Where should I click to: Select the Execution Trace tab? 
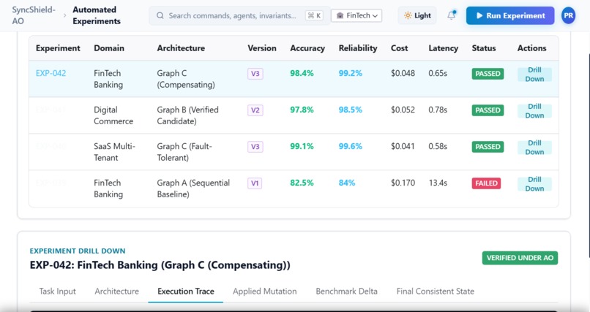(x=186, y=292)
